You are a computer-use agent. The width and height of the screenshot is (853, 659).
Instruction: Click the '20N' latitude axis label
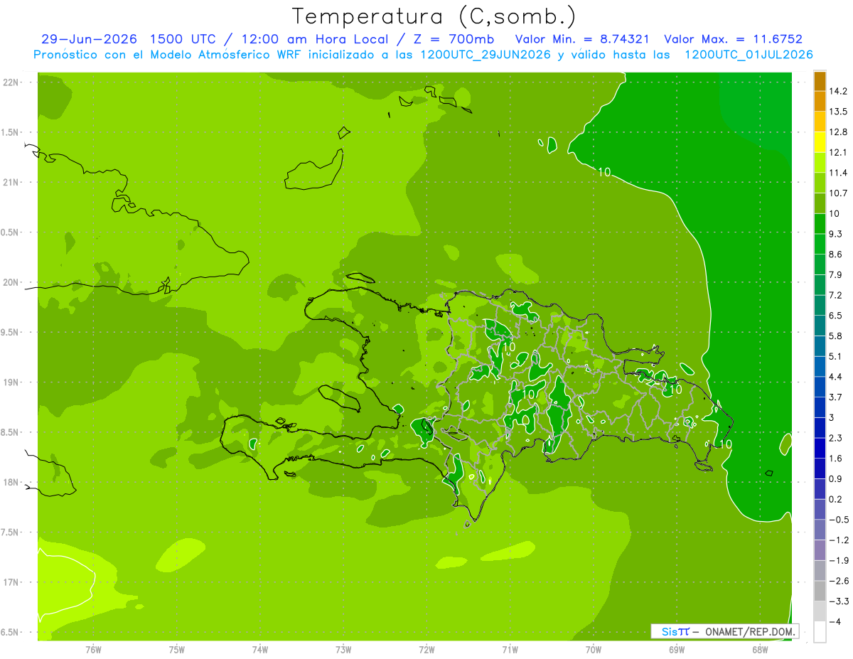(x=11, y=282)
